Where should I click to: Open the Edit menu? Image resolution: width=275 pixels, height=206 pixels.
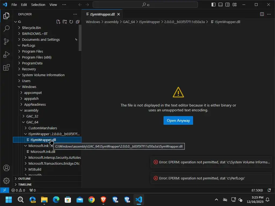tap(24, 5)
